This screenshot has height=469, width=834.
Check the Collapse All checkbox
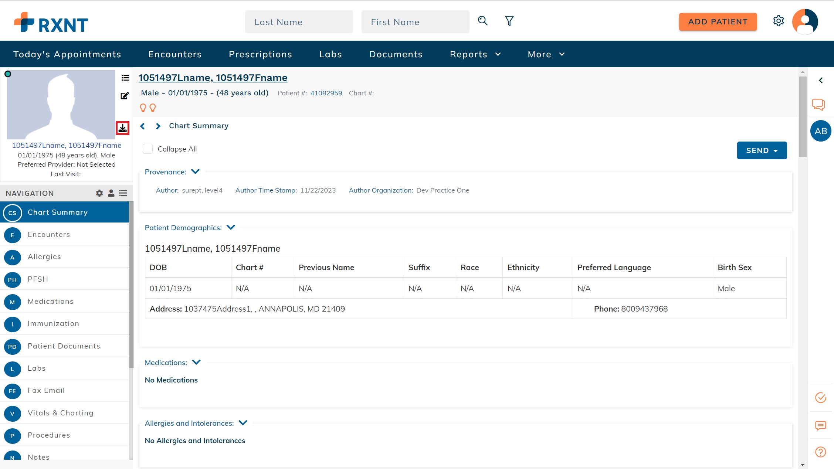(148, 149)
